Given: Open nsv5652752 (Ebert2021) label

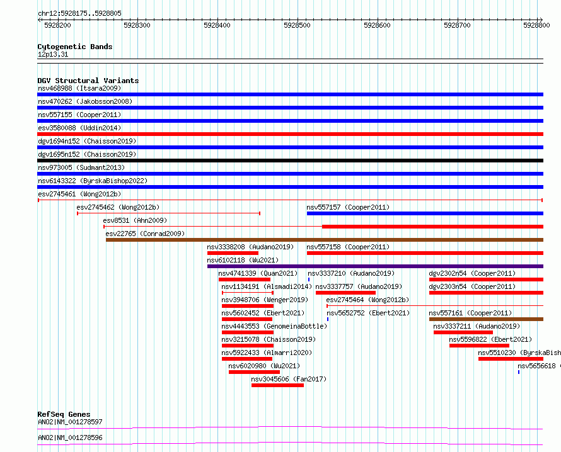Looking at the screenshot, I should tap(368, 313).
